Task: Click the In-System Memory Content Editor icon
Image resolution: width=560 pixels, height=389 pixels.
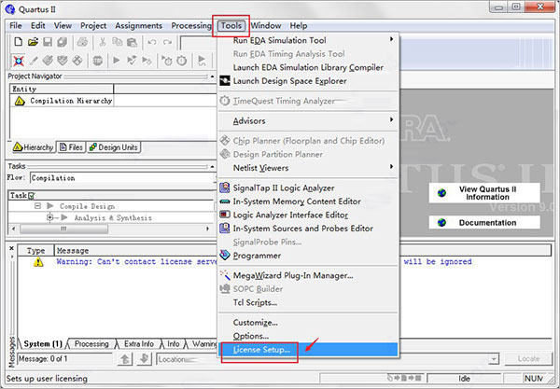Action: pyautogui.click(x=225, y=201)
